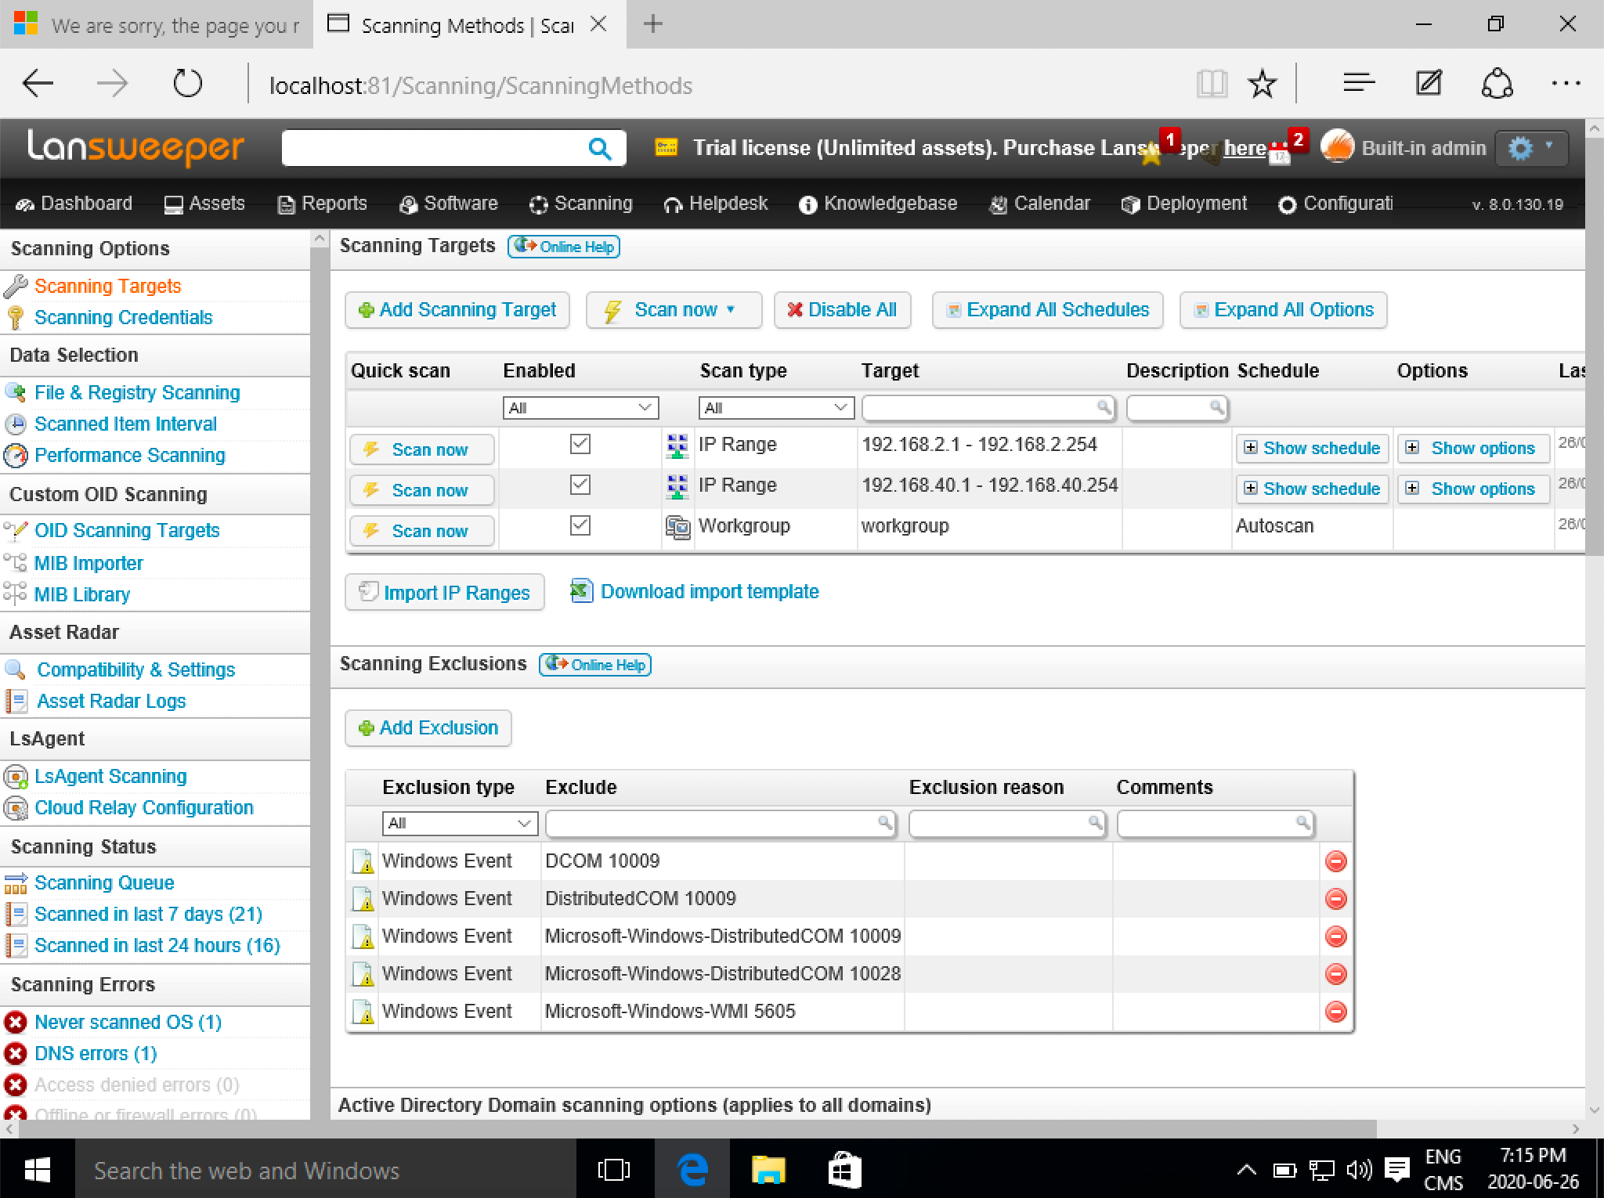Remove the DistributedCOM 10009 exclusion
The image size is (1604, 1198).
click(1336, 899)
